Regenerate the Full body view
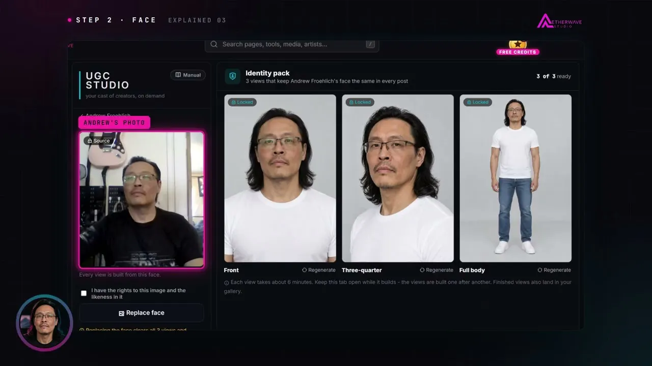 click(554, 270)
